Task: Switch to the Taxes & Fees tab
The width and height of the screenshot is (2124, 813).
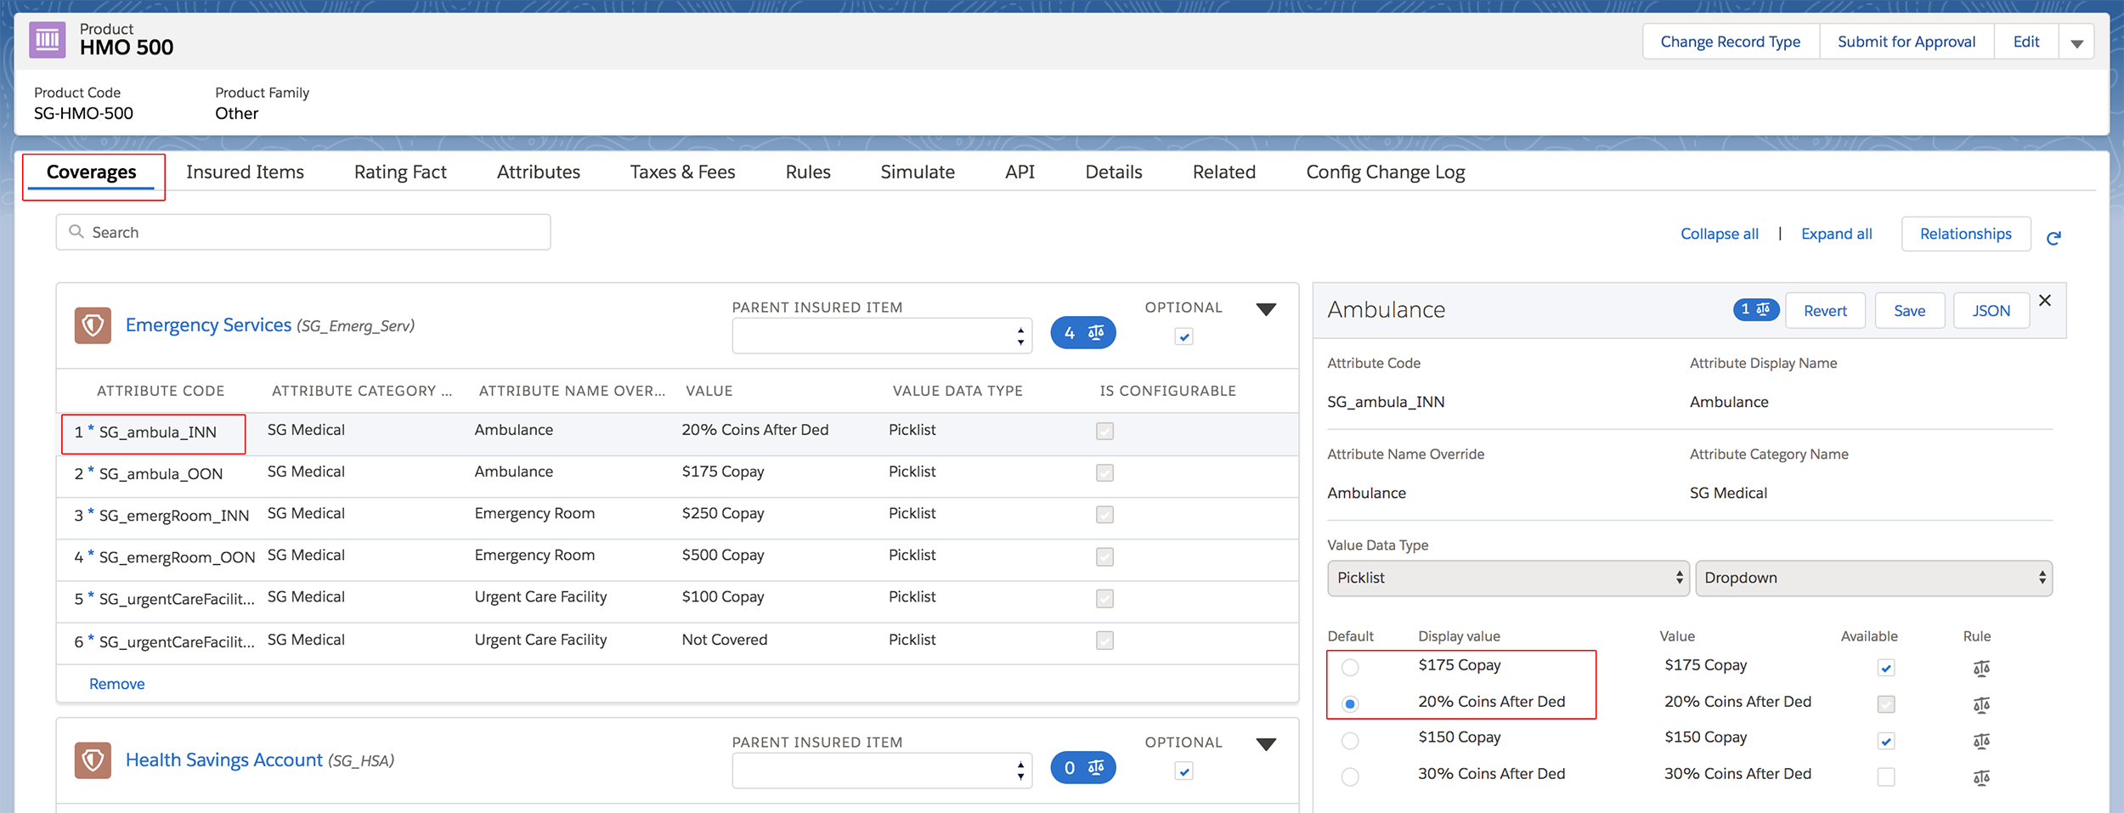Action: [x=681, y=172]
